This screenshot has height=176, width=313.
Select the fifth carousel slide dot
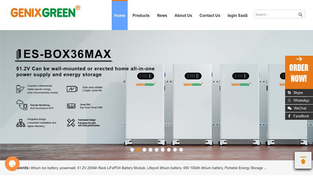coord(156,150)
